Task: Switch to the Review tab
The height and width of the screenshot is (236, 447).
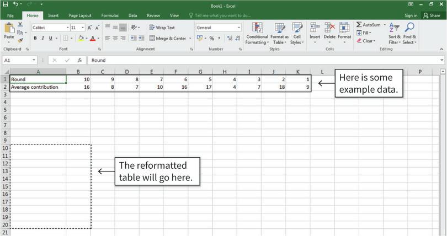Action: point(153,15)
